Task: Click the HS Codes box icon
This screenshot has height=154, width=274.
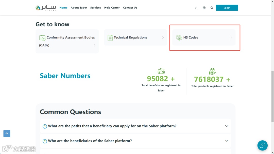Action: tap(179, 38)
